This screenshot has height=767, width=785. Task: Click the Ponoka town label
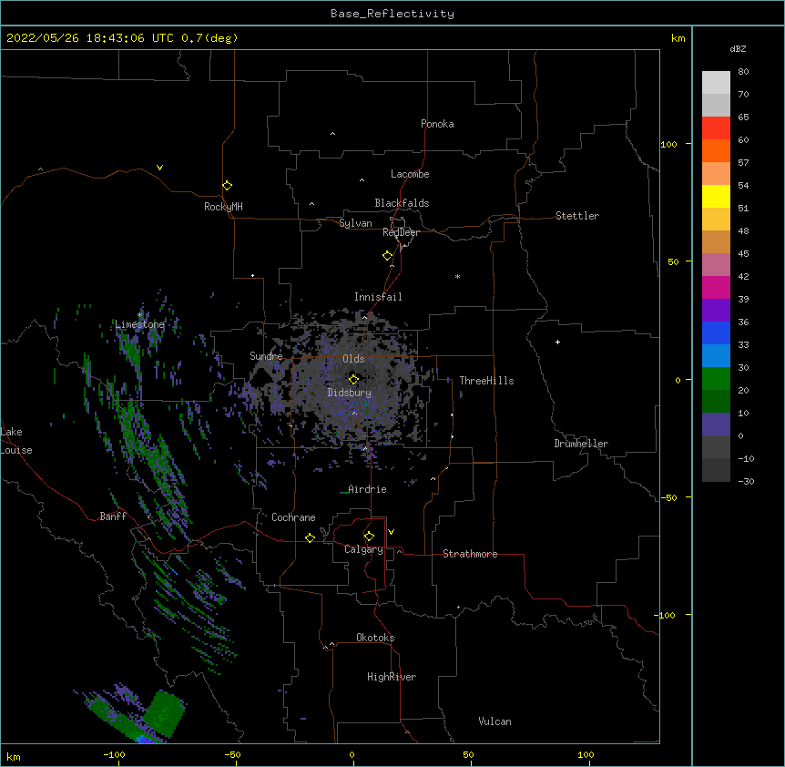click(x=437, y=124)
